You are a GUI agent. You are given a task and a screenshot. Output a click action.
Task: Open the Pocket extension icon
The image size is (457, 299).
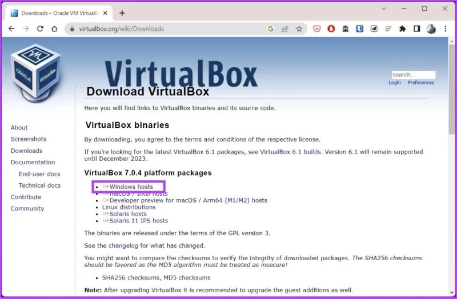[x=317, y=29]
